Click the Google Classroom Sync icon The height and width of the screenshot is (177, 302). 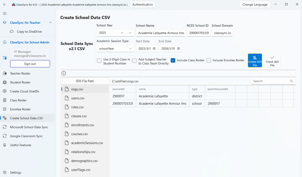(x=5, y=136)
